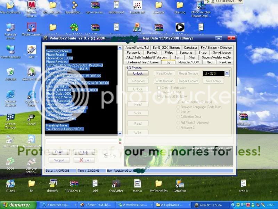Select the main.o file icon

coord(137,186)
